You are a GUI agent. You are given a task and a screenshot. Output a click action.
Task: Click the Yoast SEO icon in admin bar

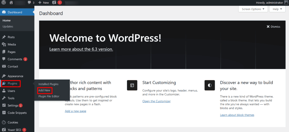click(54, 3)
